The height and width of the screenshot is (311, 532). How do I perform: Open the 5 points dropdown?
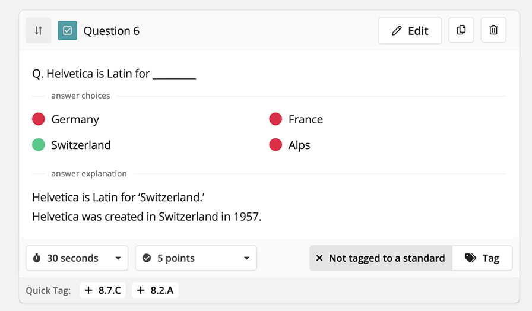click(x=196, y=258)
